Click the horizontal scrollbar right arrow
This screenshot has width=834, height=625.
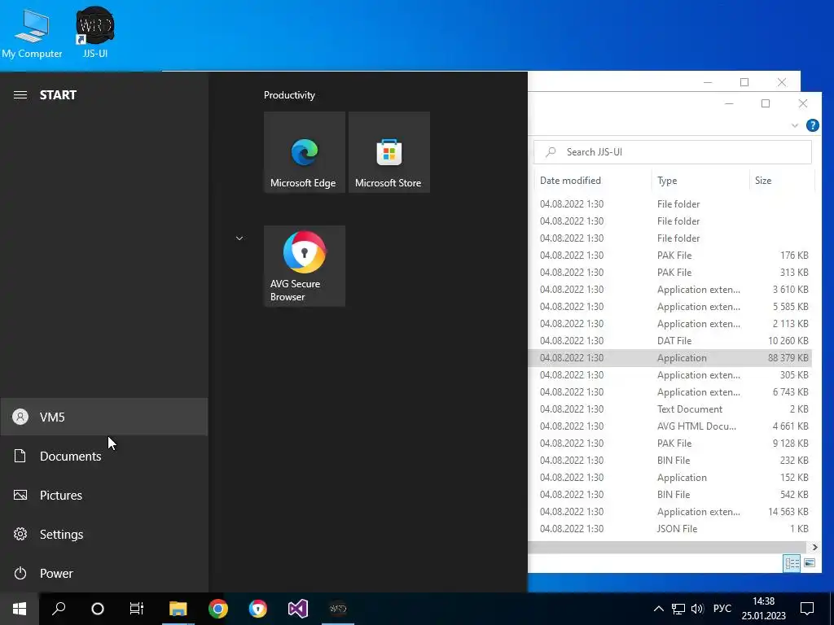click(x=814, y=547)
